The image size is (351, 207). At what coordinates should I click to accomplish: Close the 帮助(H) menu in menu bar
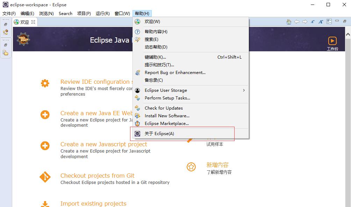(x=142, y=13)
